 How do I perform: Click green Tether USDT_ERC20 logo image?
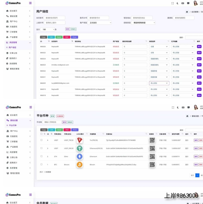pos(80,148)
